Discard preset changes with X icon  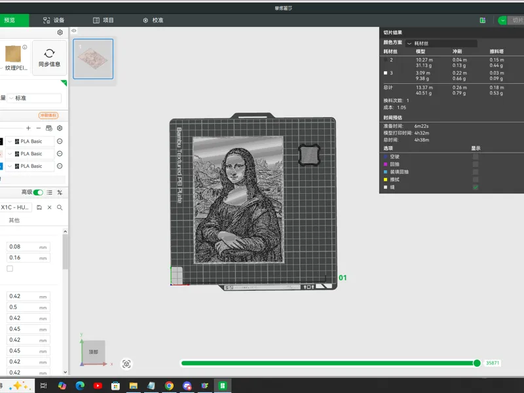[50, 207]
